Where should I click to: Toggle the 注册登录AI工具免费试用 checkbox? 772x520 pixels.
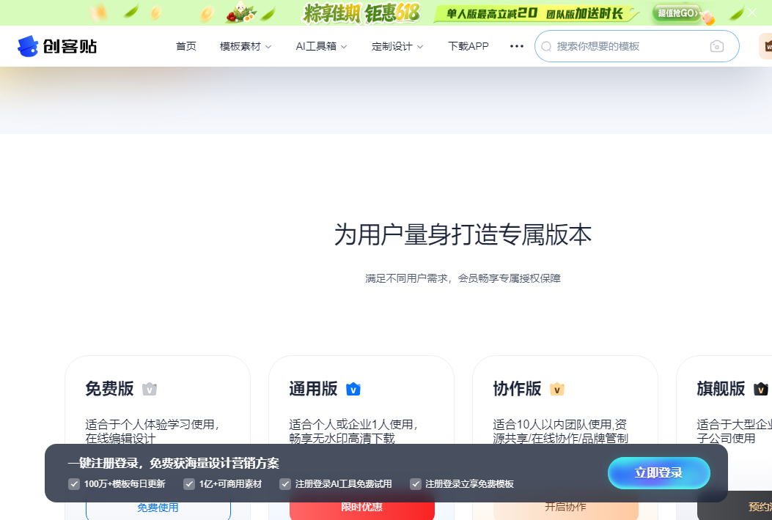coord(285,484)
